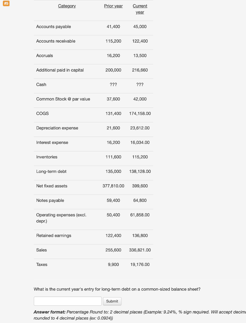Screen dimensions: 246x323
Task: Click the ??? cell under Prior year for Cash
Action: click(x=113, y=85)
